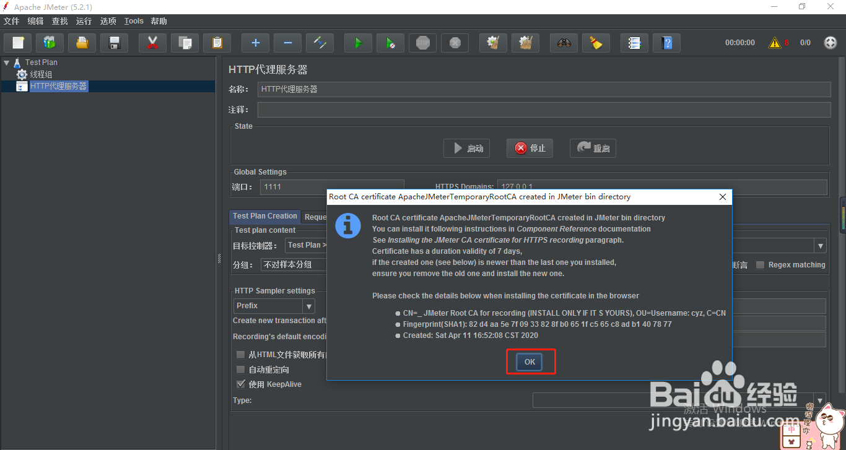The width and height of the screenshot is (846, 450).
Task: Open Search with binoculars icon
Action: [x=564, y=43]
